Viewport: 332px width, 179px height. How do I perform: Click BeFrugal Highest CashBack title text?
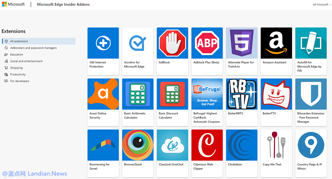pyautogui.click(x=206, y=117)
